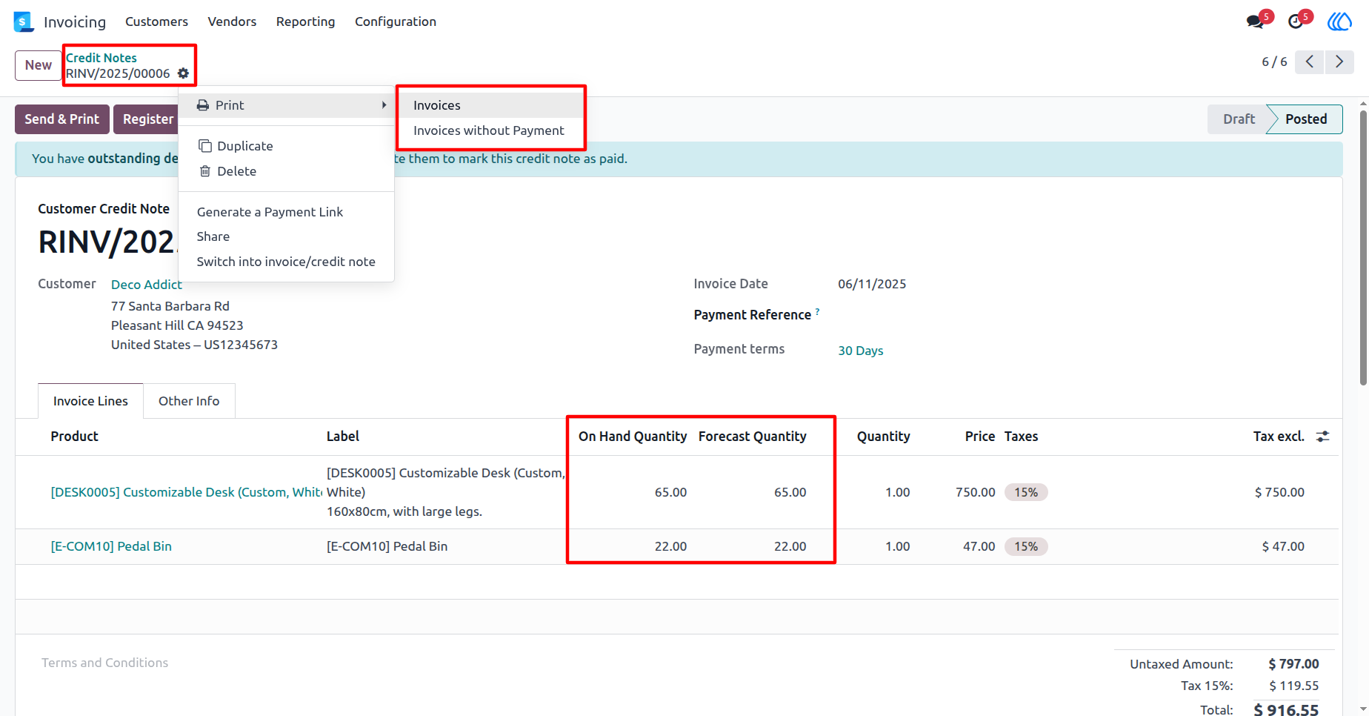Open the Reporting menu
This screenshot has width=1369, height=716.
(x=305, y=21)
